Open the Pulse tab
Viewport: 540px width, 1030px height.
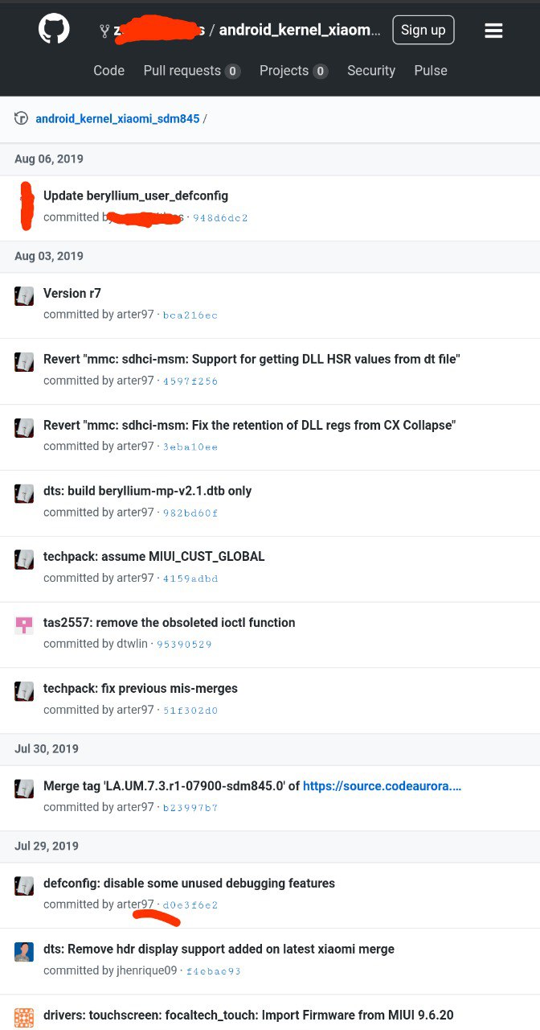431,70
